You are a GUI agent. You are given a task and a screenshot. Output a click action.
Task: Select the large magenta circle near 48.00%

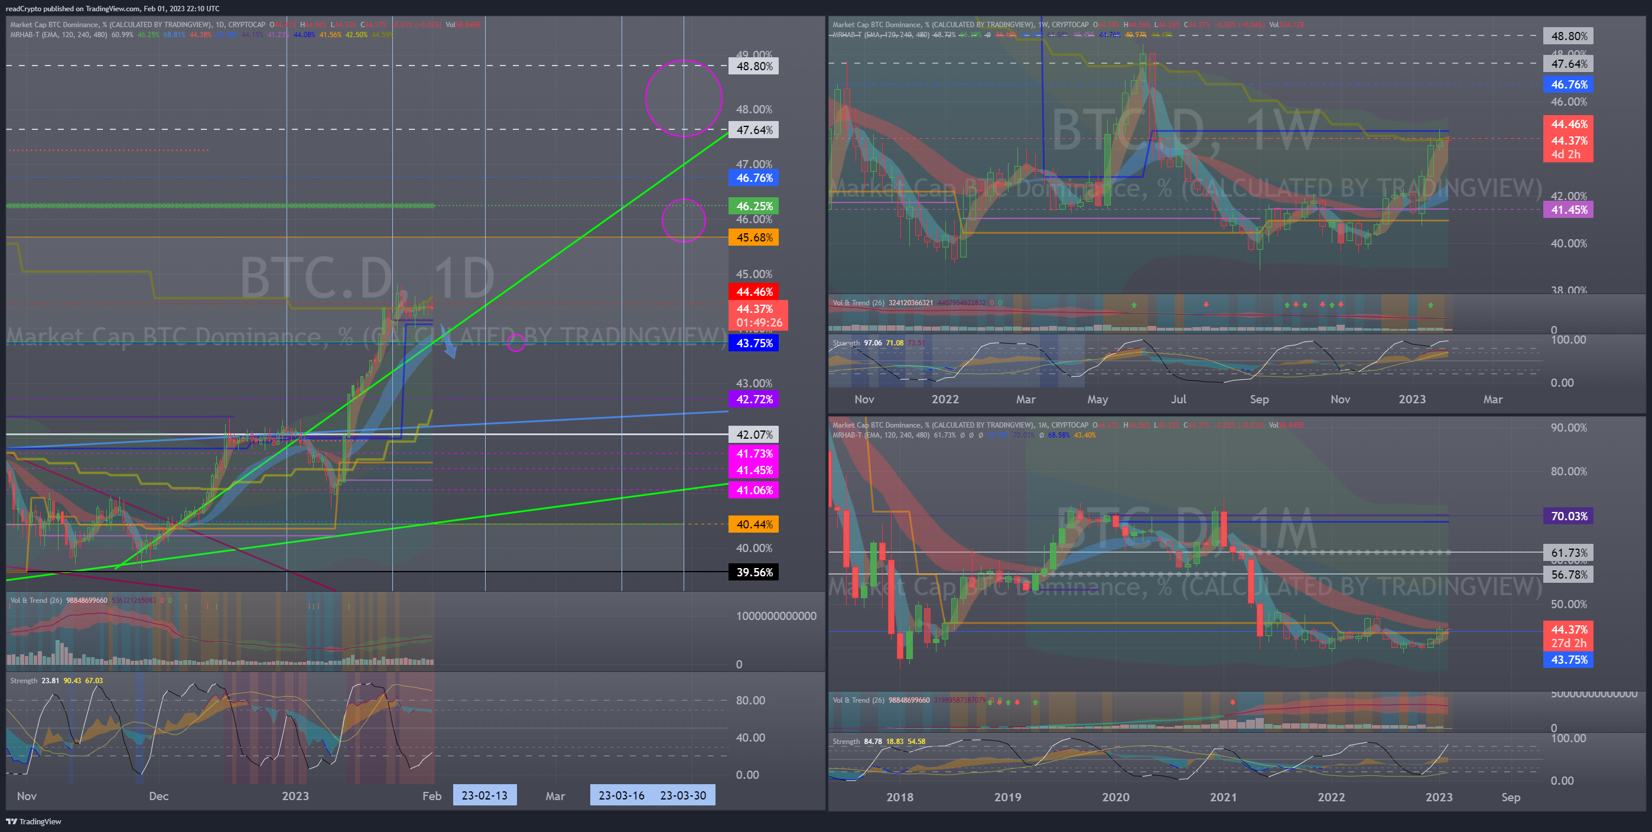[684, 98]
